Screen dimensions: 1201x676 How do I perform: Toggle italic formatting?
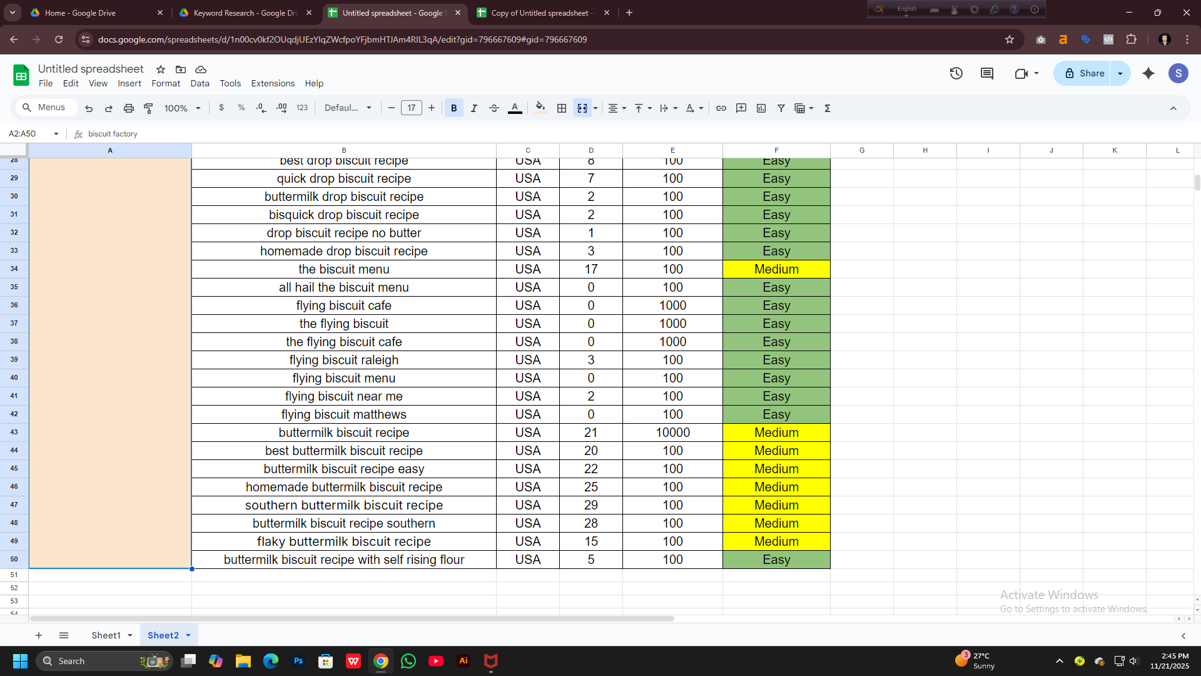(x=474, y=108)
